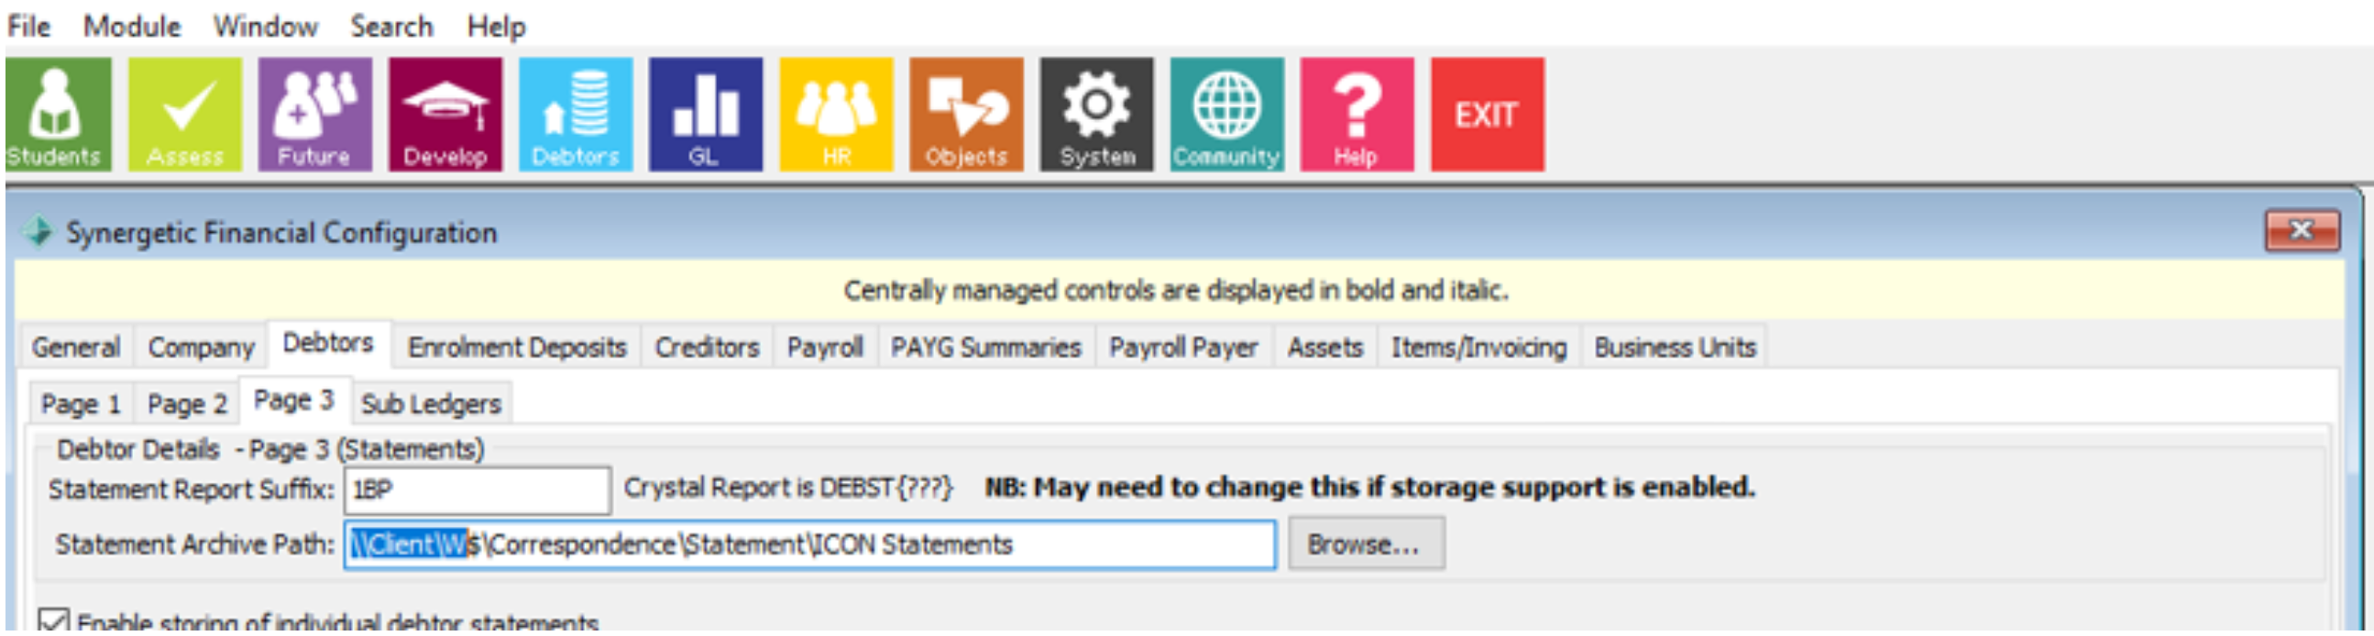Open the Module menu
The height and width of the screenshot is (636, 2374).
tap(132, 26)
